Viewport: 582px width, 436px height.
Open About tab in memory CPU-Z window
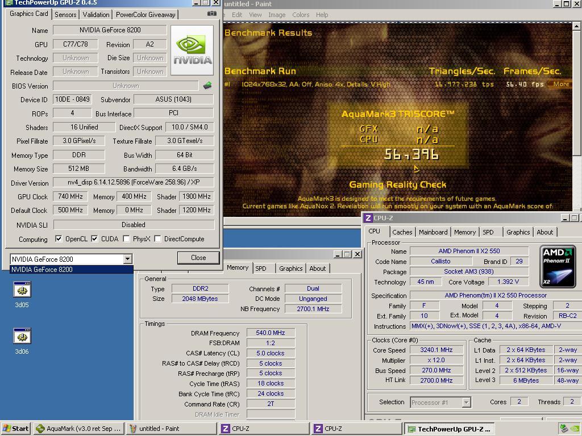click(317, 269)
